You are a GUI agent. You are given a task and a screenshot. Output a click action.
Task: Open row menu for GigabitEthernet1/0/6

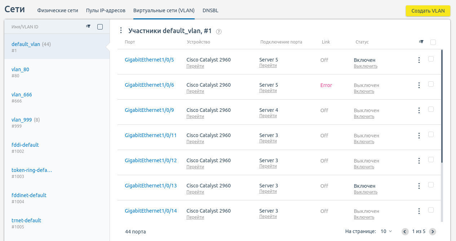point(419,85)
